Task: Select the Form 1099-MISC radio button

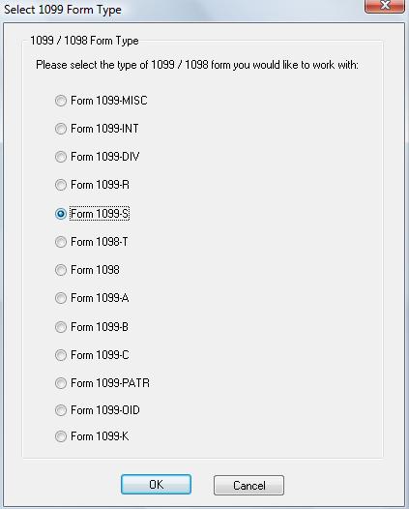Action: [x=61, y=101]
